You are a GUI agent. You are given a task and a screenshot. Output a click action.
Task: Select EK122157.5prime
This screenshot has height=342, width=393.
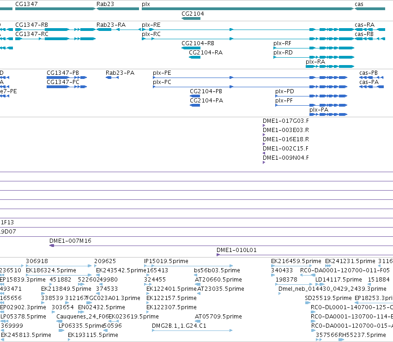pos(148,303)
